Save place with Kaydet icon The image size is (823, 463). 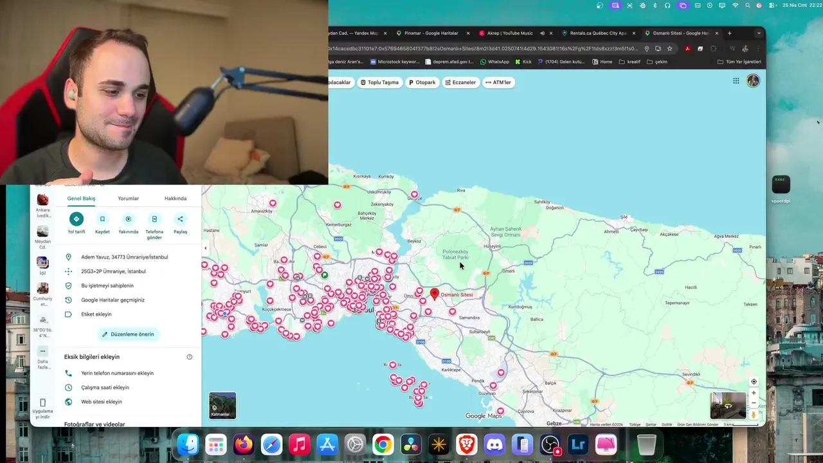(x=102, y=219)
